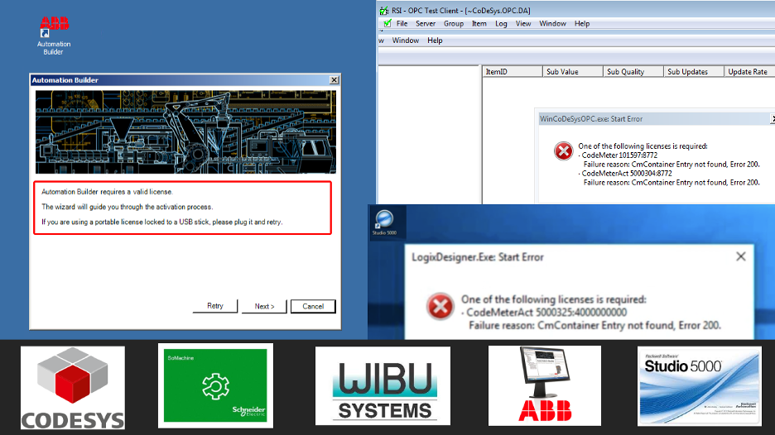Click the Sub Quality column header
The image size is (775, 435).
633,72
